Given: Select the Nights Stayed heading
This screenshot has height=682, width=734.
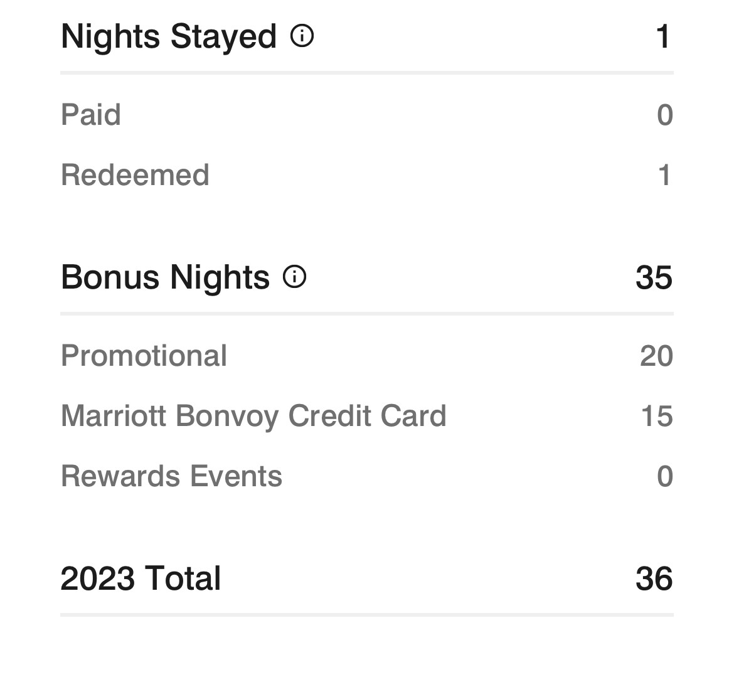Looking at the screenshot, I should tap(168, 36).
